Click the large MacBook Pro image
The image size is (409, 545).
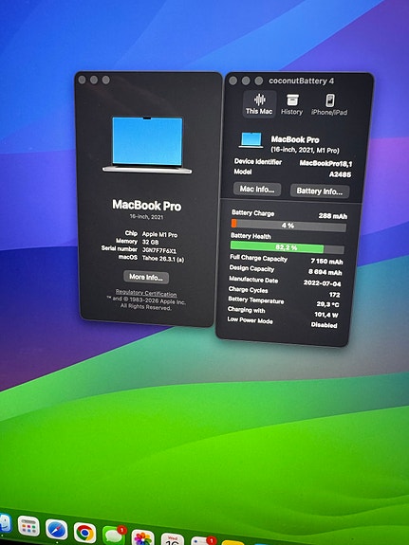pos(147,145)
